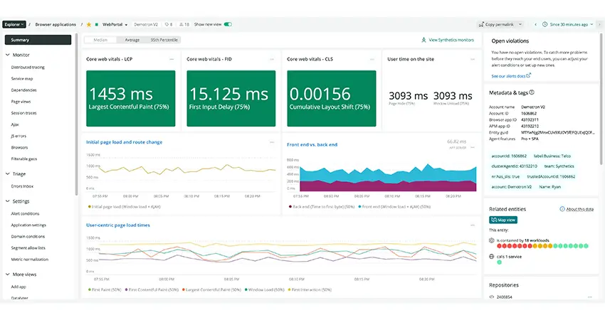
Task: Open JS errors in the sidebar
Action: pyautogui.click(x=19, y=136)
